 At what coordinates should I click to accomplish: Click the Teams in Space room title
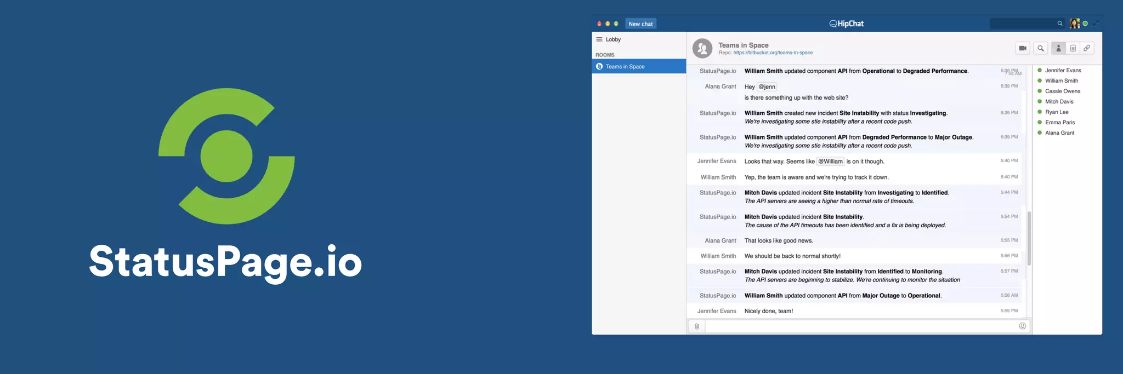[744, 45]
